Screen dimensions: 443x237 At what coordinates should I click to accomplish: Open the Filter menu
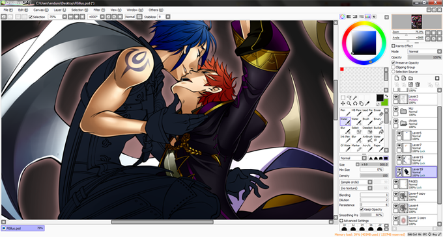click(99, 10)
